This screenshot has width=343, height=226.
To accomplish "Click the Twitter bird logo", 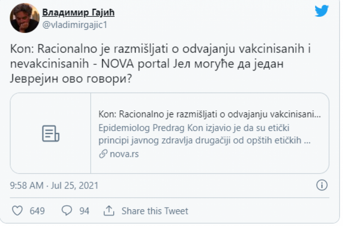I will click(x=322, y=11).
